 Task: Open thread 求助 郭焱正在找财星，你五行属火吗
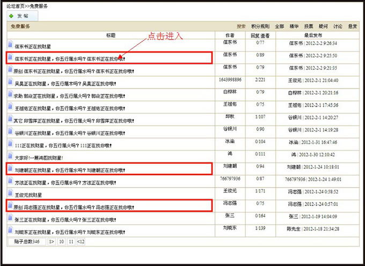click(69, 96)
